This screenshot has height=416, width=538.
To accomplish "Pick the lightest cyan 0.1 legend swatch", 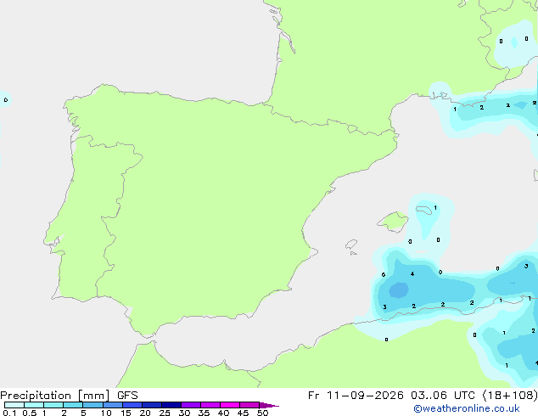I will tap(14, 405).
